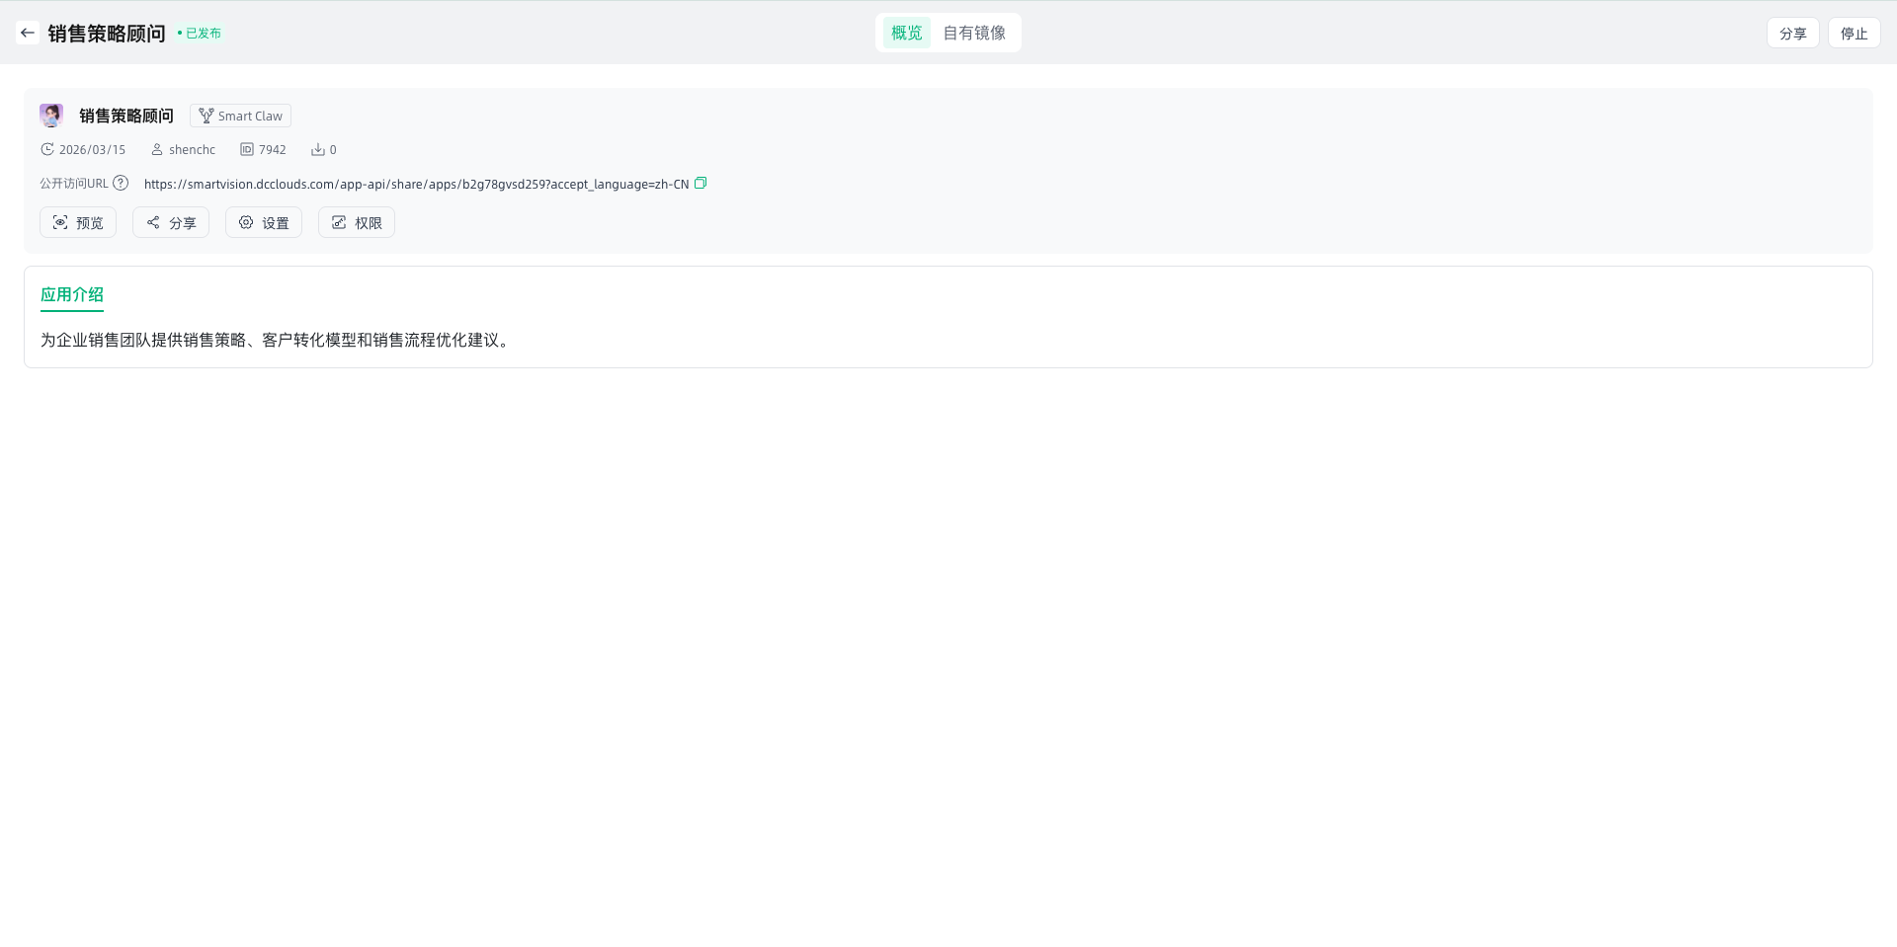The height and width of the screenshot is (947, 1897).
Task: Click the 销售策略顾问 app avatar image
Action: click(51, 116)
